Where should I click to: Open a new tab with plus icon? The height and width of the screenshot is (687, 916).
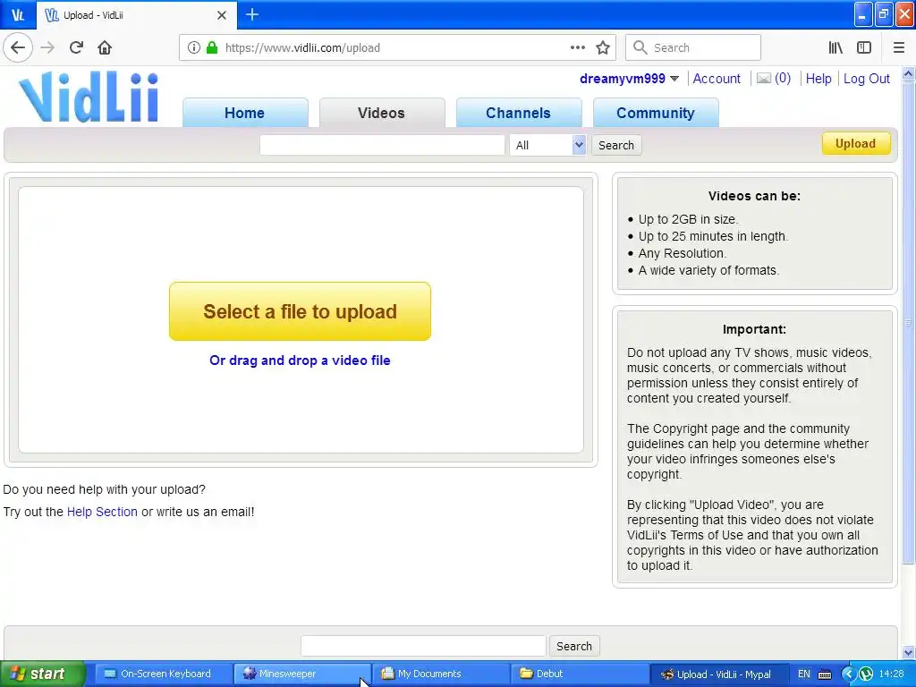[x=251, y=14]
